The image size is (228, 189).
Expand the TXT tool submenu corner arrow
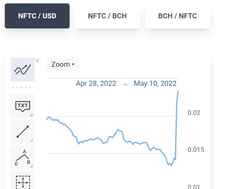(31, 115)
